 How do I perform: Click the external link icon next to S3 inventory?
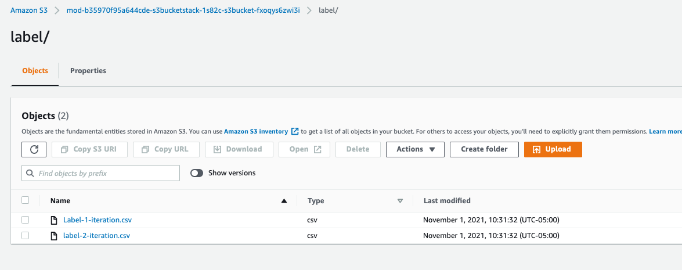pos(295,132)
